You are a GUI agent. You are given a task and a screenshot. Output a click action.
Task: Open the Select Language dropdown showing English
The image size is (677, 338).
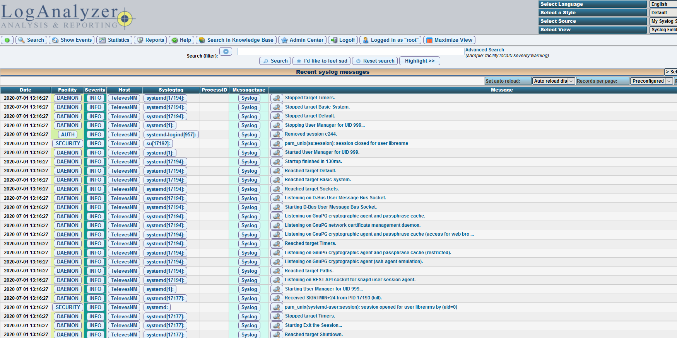[x=663, y=4]
